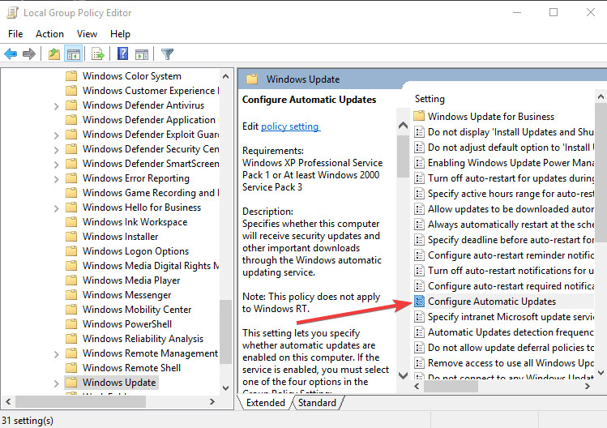
Task: Select Allow updates to be downloaded automatically setting
Action: tap(511, 209)
